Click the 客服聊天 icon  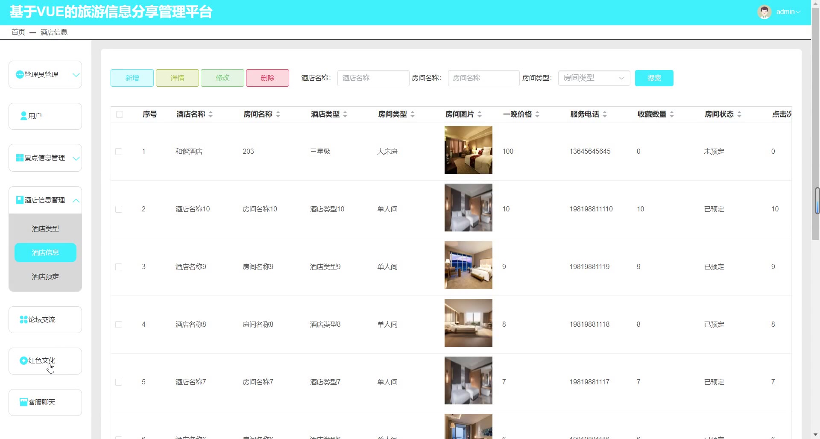[x=24, y=402]
